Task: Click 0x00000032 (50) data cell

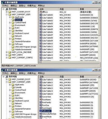Action: coord(87,114)
